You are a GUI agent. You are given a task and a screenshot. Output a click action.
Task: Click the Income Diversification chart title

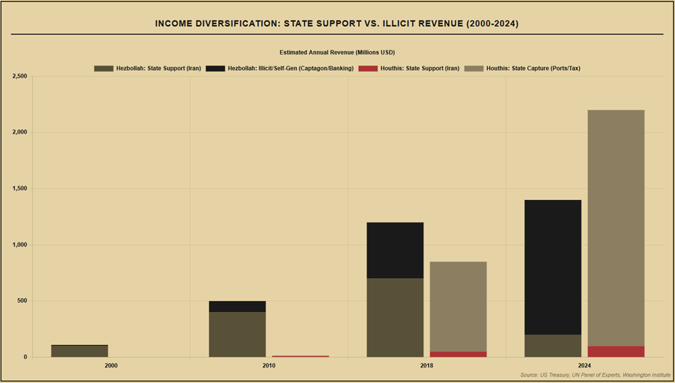[337, 24]
